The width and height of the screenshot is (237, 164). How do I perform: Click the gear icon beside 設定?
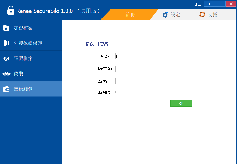click(165, 15)
